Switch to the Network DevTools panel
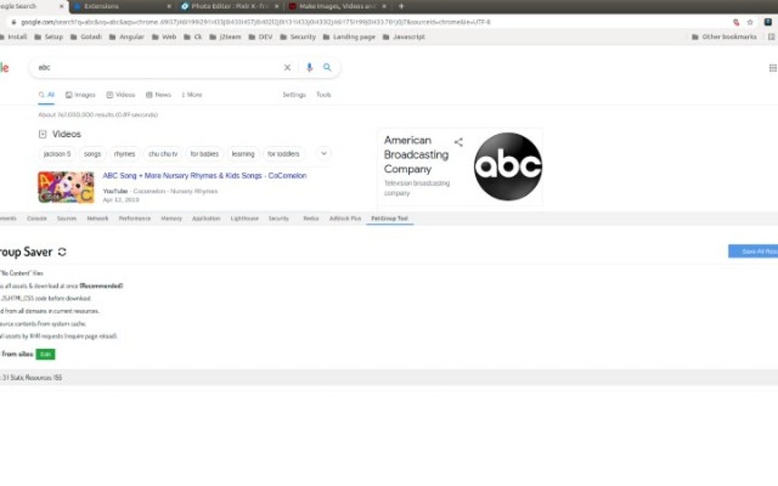Screen dimensions: 778x486 (x=98, y=218)
